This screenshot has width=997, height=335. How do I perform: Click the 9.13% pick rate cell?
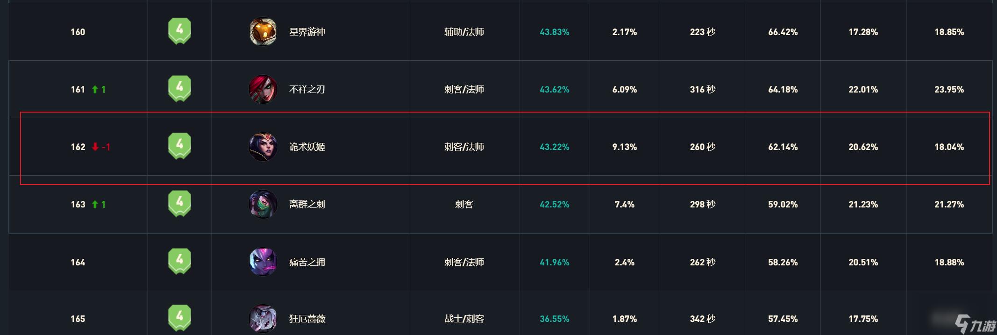click(x=625, y=147)
